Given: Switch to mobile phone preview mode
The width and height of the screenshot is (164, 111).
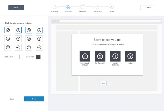Looking at the screenshot, I should point(109,83).
